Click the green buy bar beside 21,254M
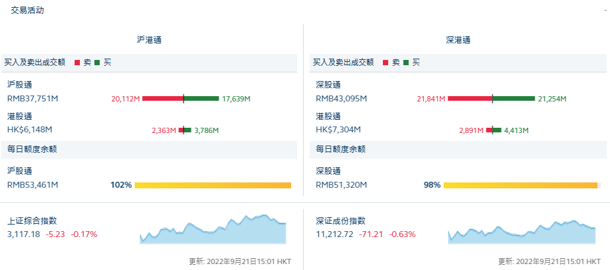The width and height of the screenshot is (610, 270). pyautogui.click(x=514, y=99)
